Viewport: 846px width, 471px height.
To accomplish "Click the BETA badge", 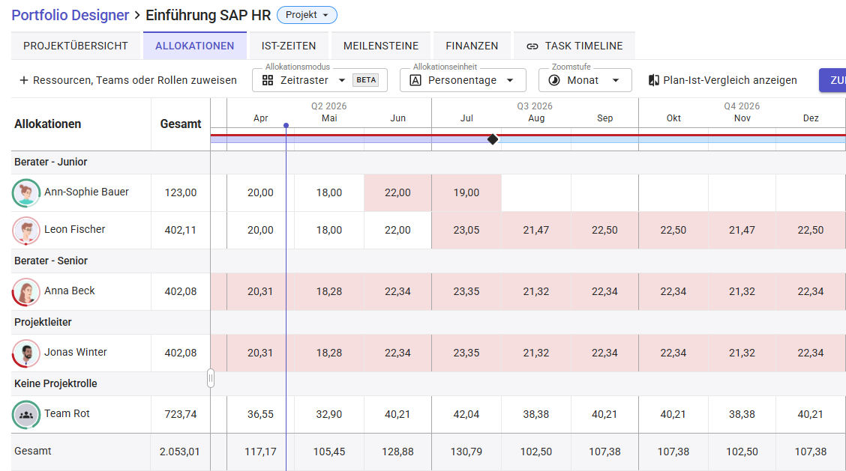I will [x=366, y=80].
